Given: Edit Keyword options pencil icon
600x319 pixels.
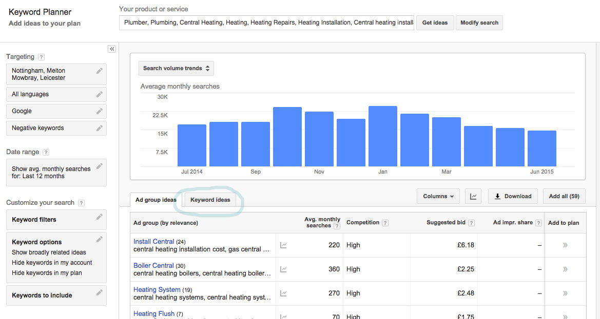Looking at the screenshot, I should click(x=100, y=239).
